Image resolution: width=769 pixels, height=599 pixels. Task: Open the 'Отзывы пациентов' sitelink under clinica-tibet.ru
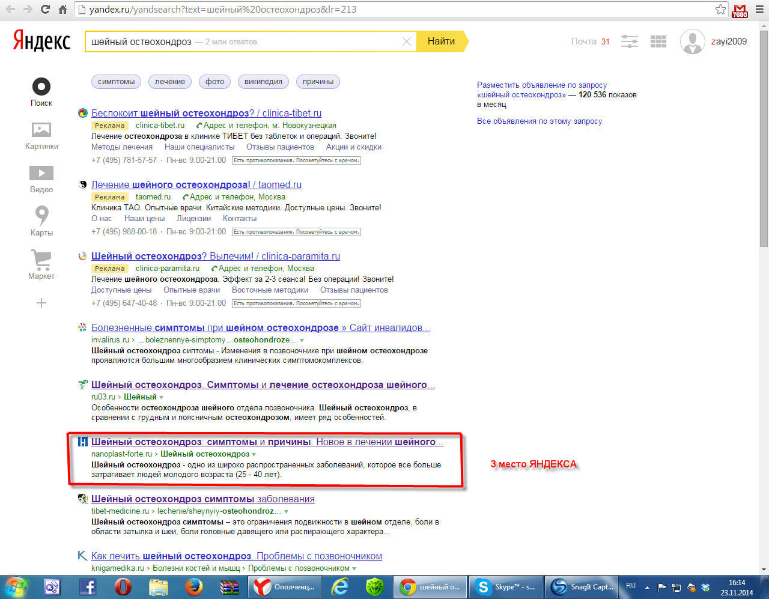(280, 147)
